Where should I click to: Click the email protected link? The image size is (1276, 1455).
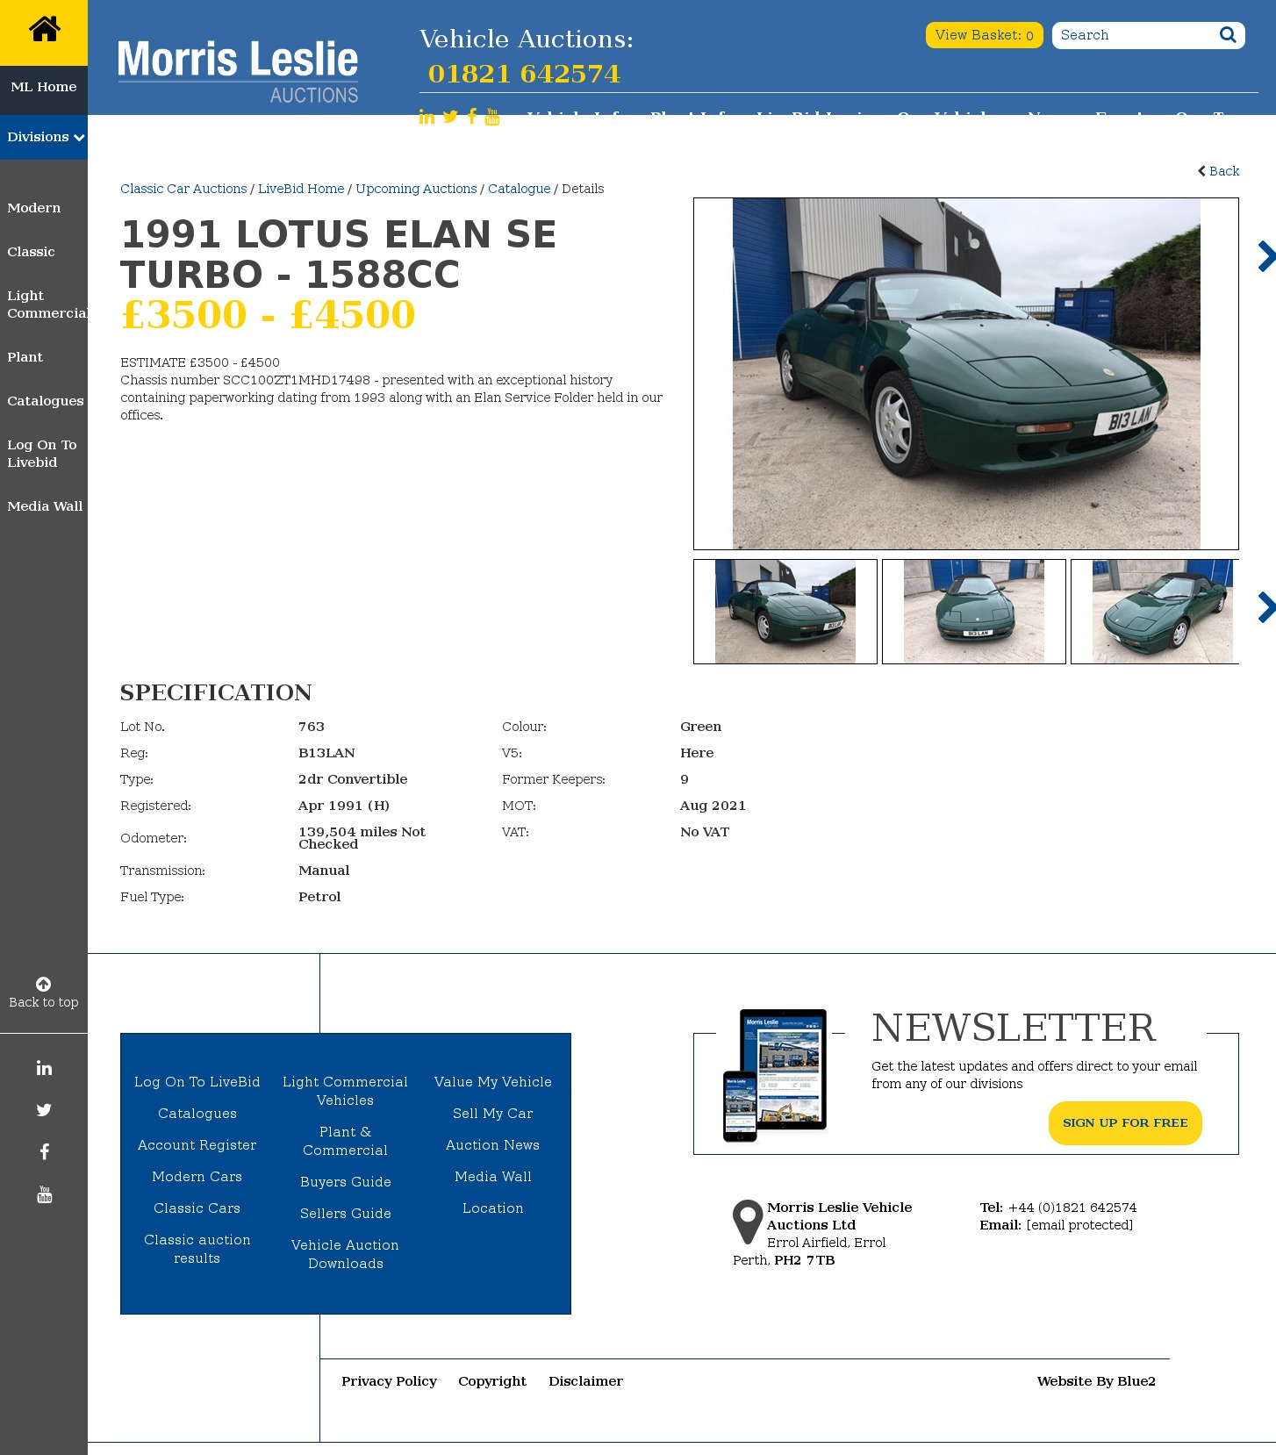[1079, 1225]
